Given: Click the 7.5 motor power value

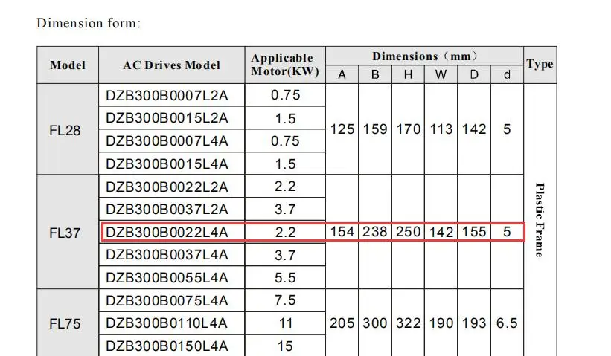Looking at the screenshot, I should pyautogui.click(x=285, y=300).
